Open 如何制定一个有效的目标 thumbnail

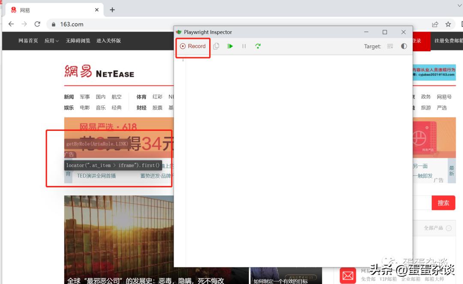[x=286, y=275]
